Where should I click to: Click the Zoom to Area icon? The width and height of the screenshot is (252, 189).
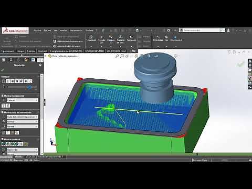[x=122, y=56]
